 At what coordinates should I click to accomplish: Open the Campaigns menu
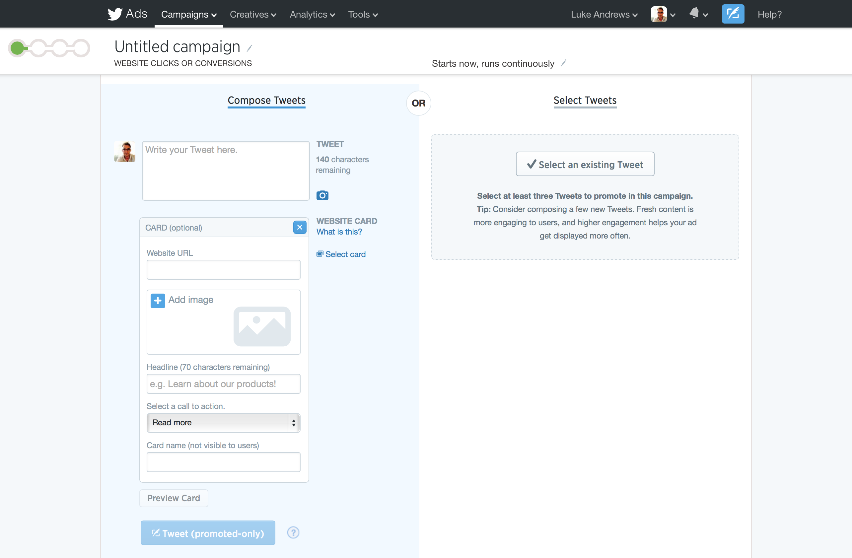pos(189,14)
